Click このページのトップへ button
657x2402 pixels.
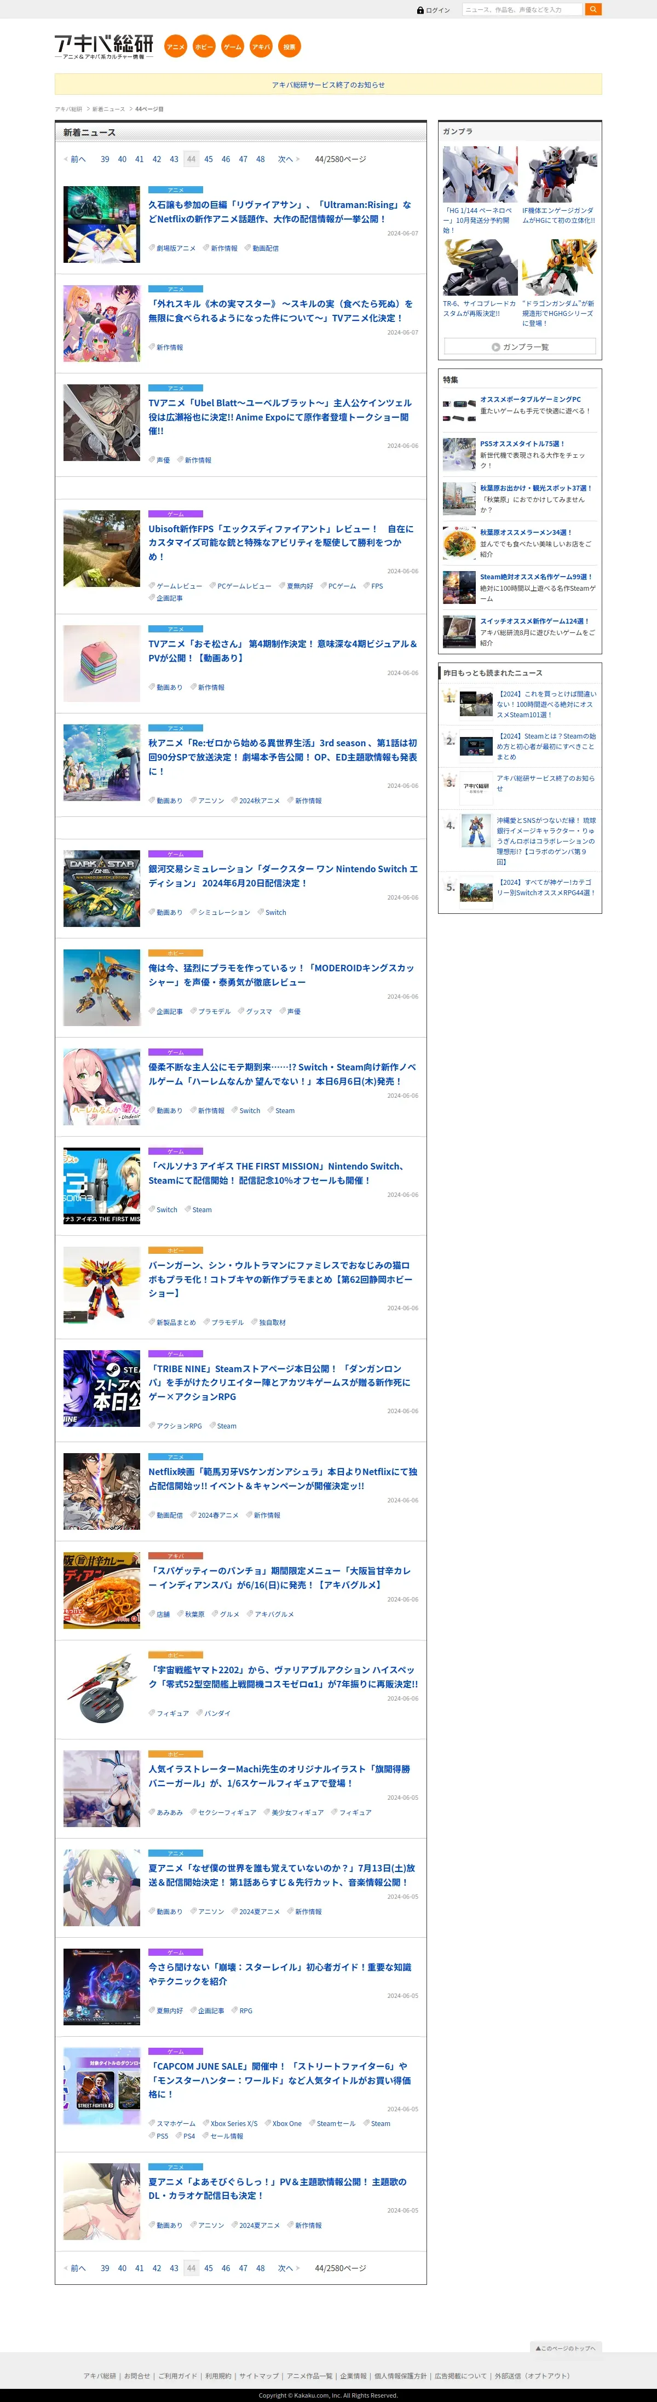tap(566, 2348)
